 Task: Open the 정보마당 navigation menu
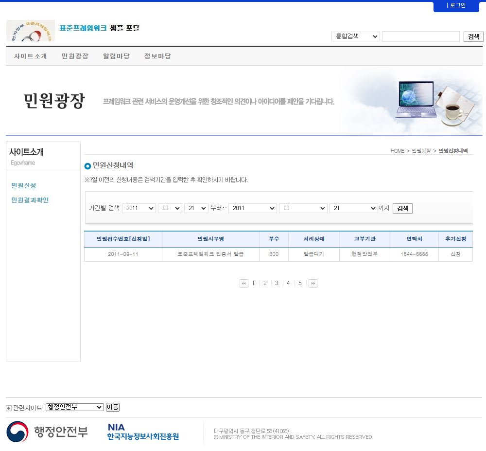[x=157, y=56]
